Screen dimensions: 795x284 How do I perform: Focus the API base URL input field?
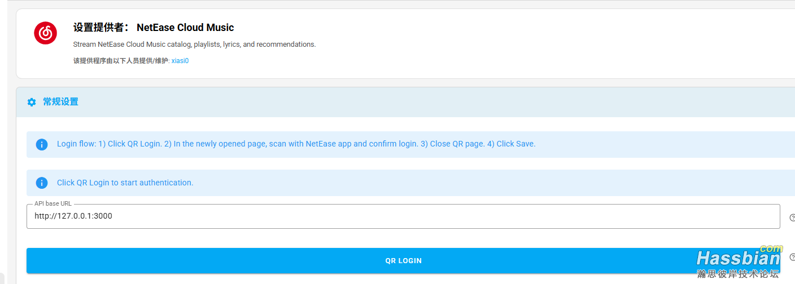(403, 216)
